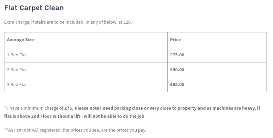Click the £75.00 price cell
The height and width of the screenshot is (138, 273).
(x=217, y=55)
